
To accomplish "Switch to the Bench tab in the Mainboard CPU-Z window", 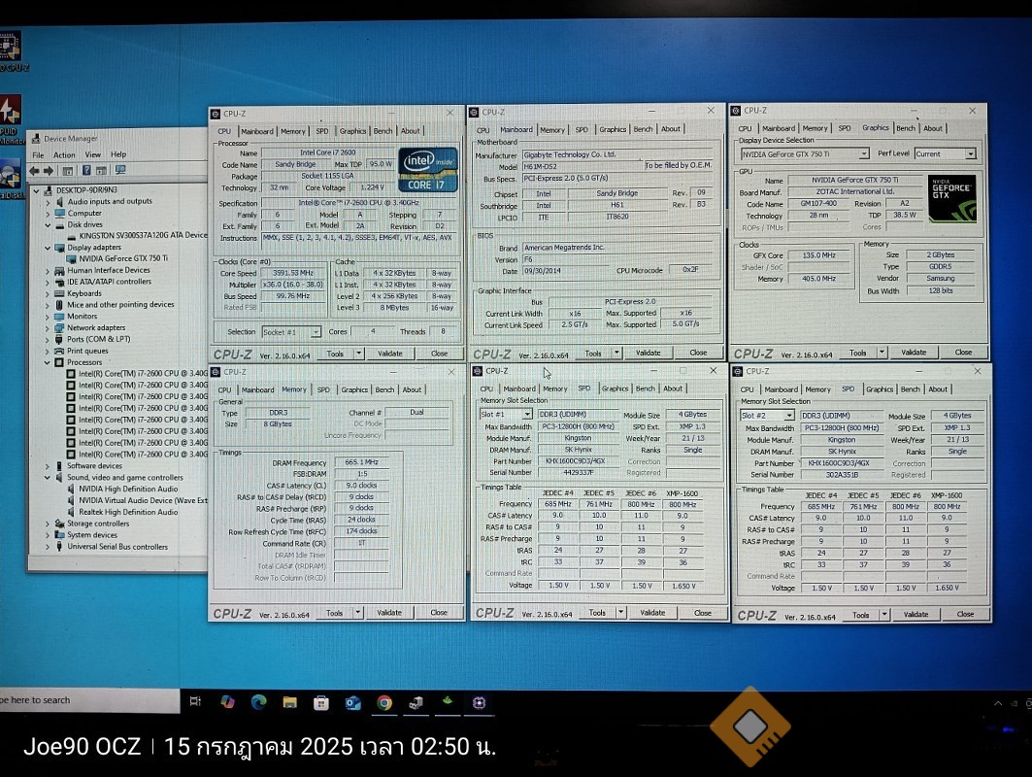I will (x=643, y=129).
